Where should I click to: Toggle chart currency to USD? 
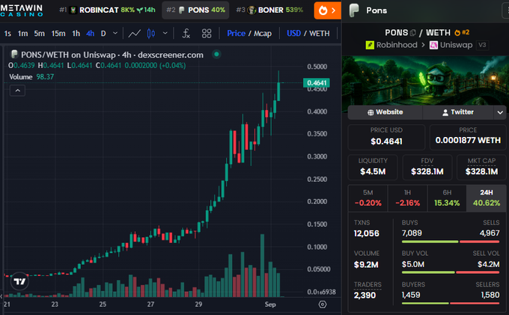tap(293, 34)
